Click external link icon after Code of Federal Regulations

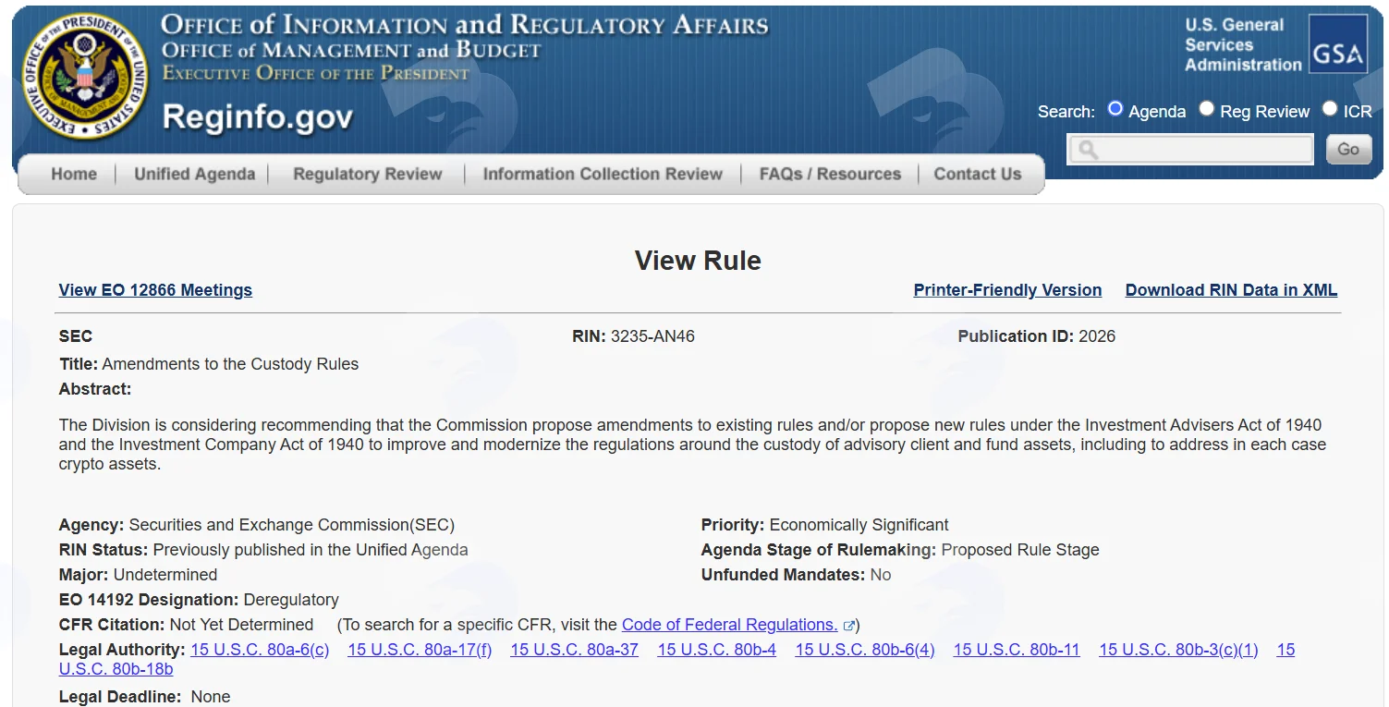pos(848,626)
